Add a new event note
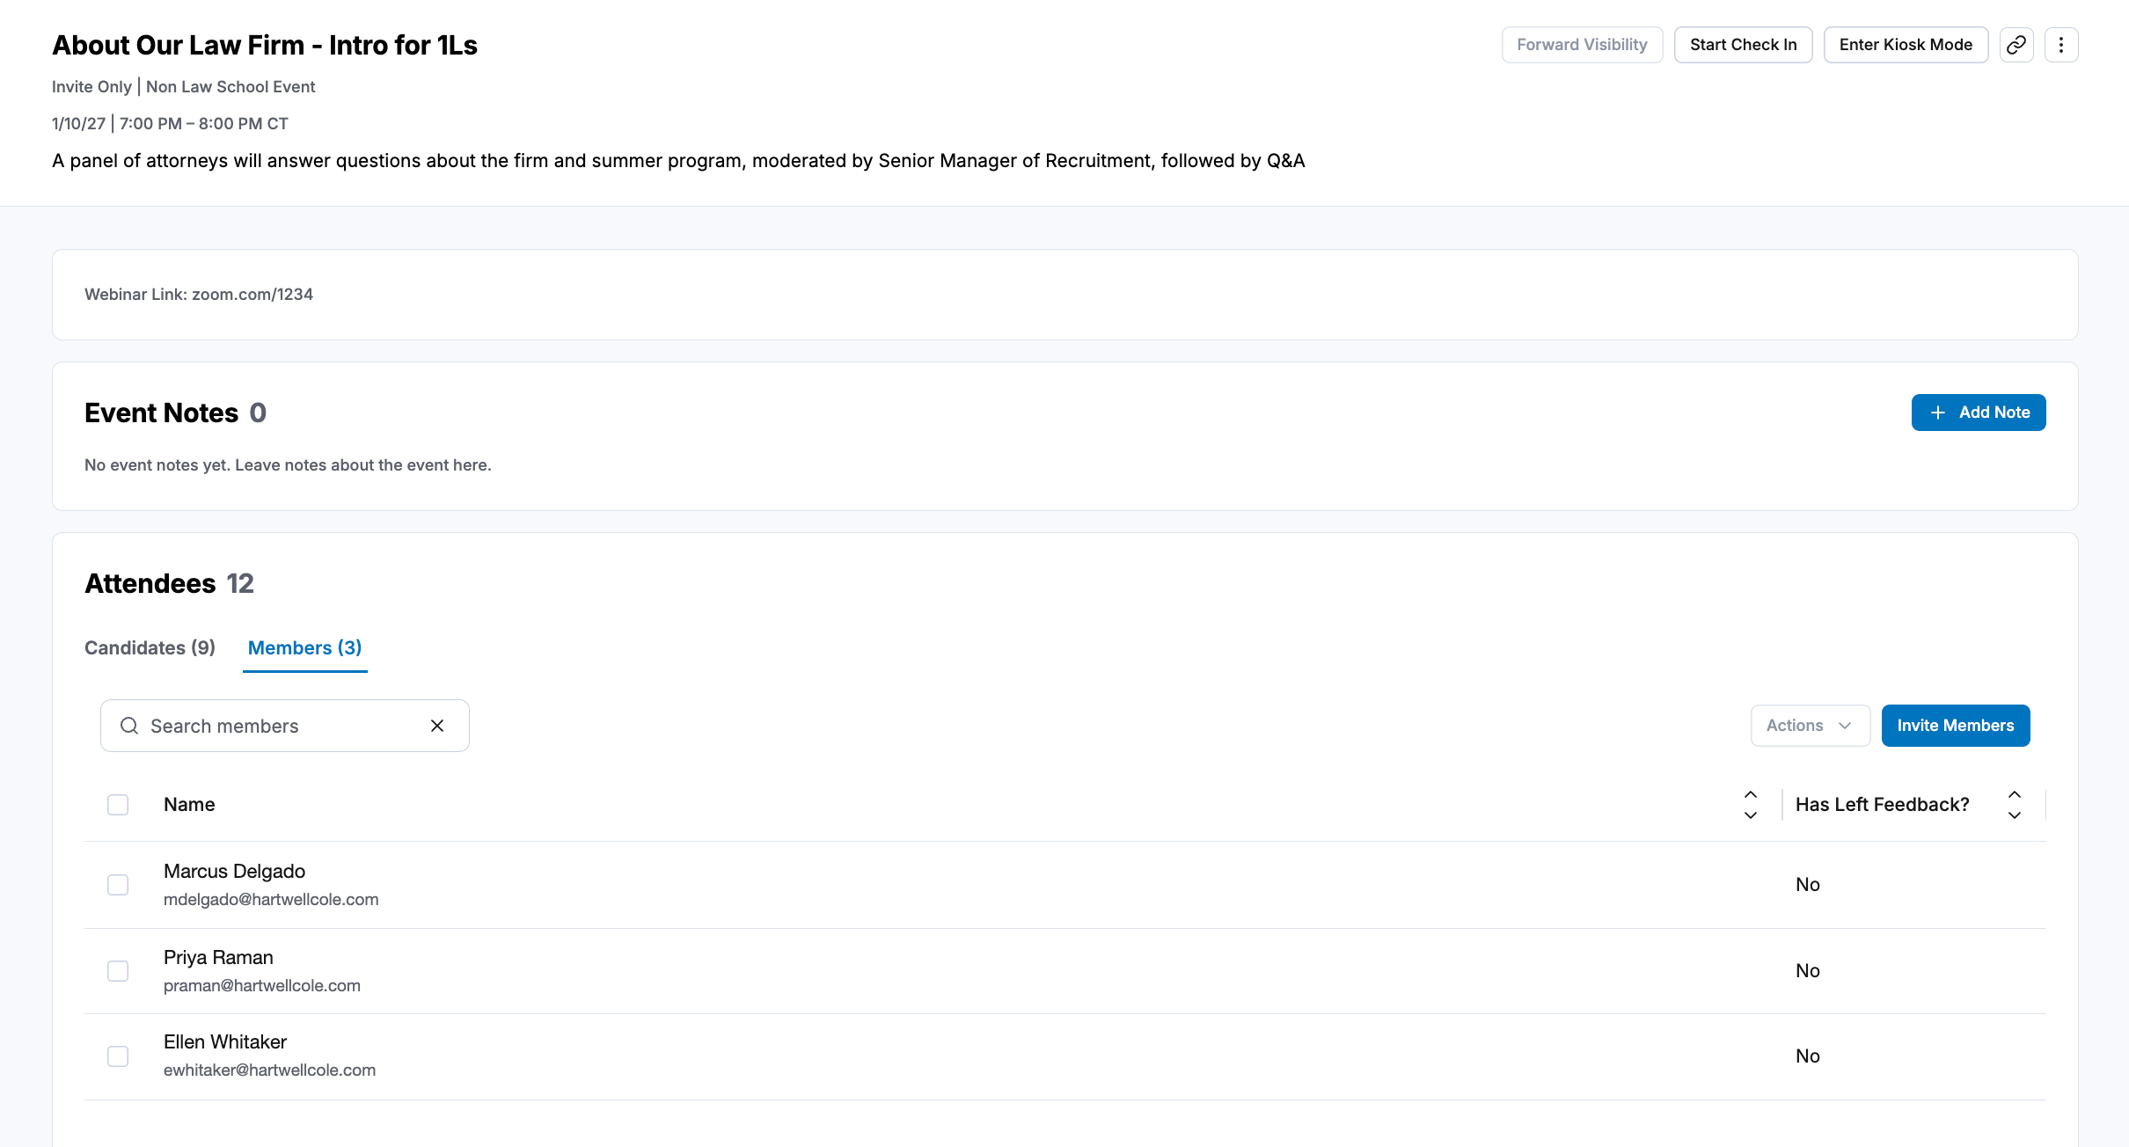Image resolution: width=2129 pixels, height=1147 pixels. (x=1979, y=413)
